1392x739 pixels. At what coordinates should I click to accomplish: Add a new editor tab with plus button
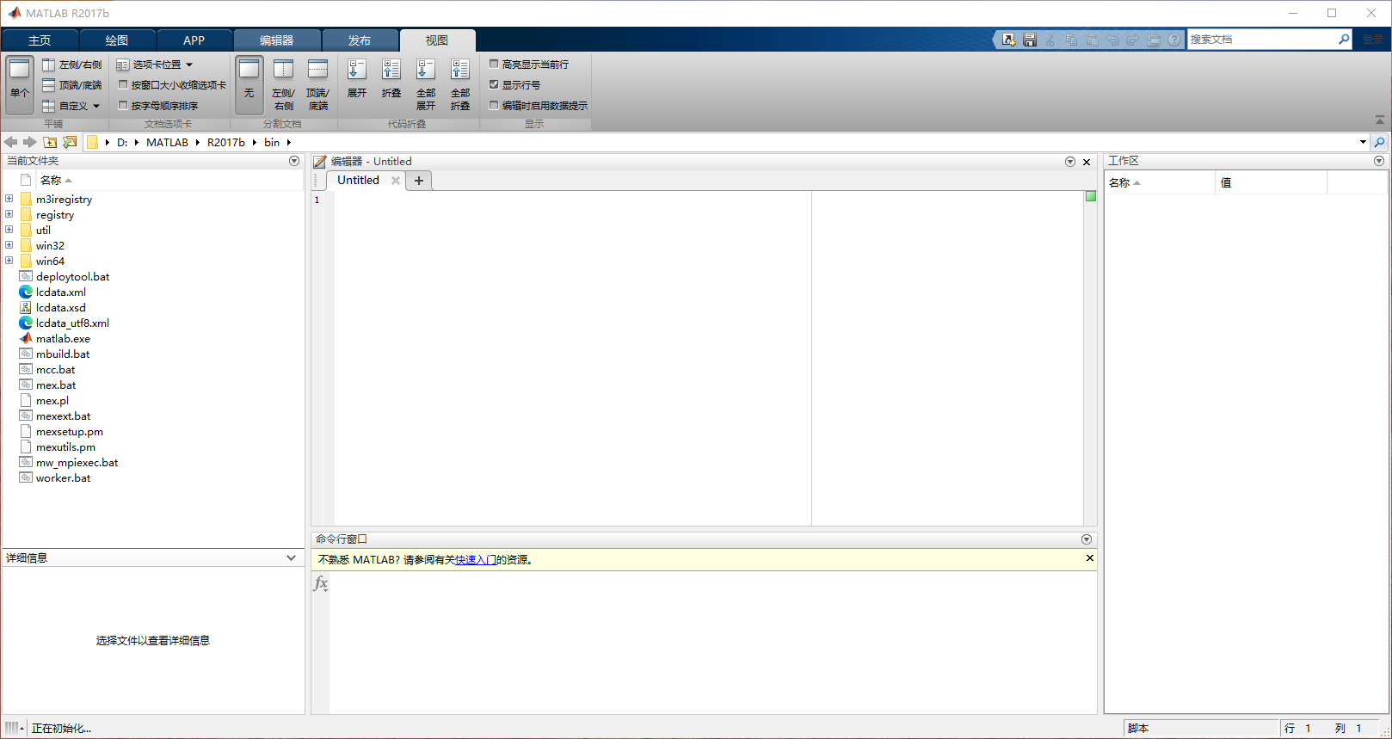click(419, 181)
